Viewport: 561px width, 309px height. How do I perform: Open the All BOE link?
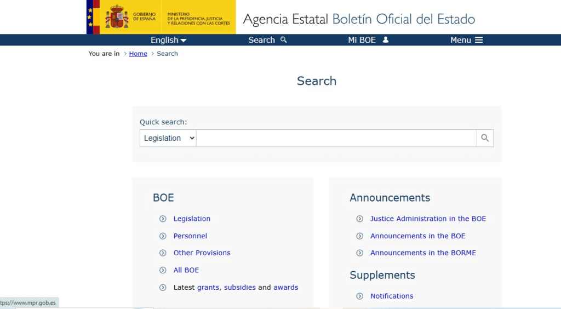point(186,270)
